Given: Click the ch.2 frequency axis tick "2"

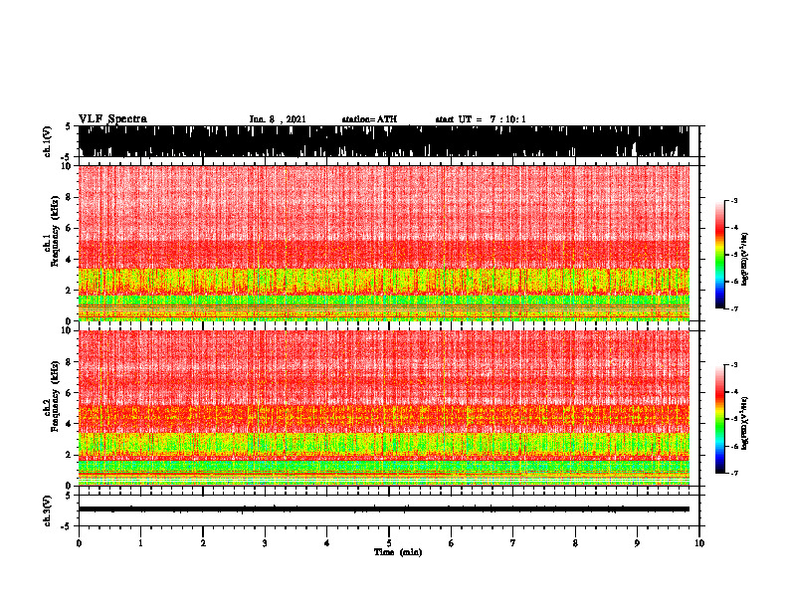Looking at the screenshot, I should 70,455.
